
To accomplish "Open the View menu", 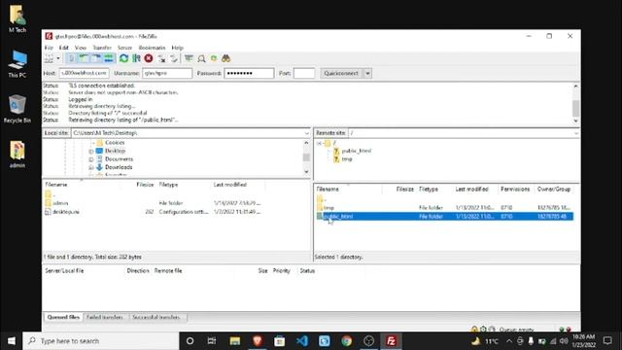I will tap(81, 48).
